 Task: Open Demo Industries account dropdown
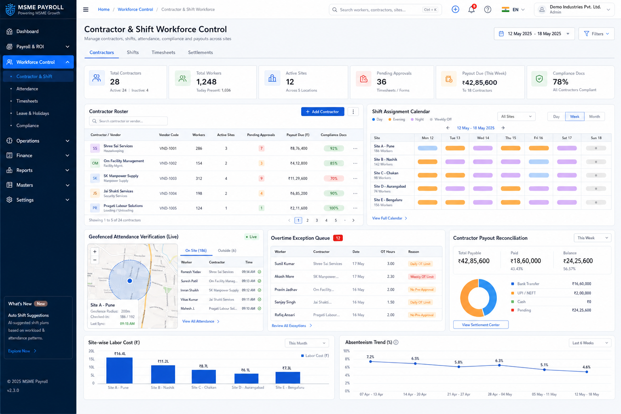tap(575, 10)
